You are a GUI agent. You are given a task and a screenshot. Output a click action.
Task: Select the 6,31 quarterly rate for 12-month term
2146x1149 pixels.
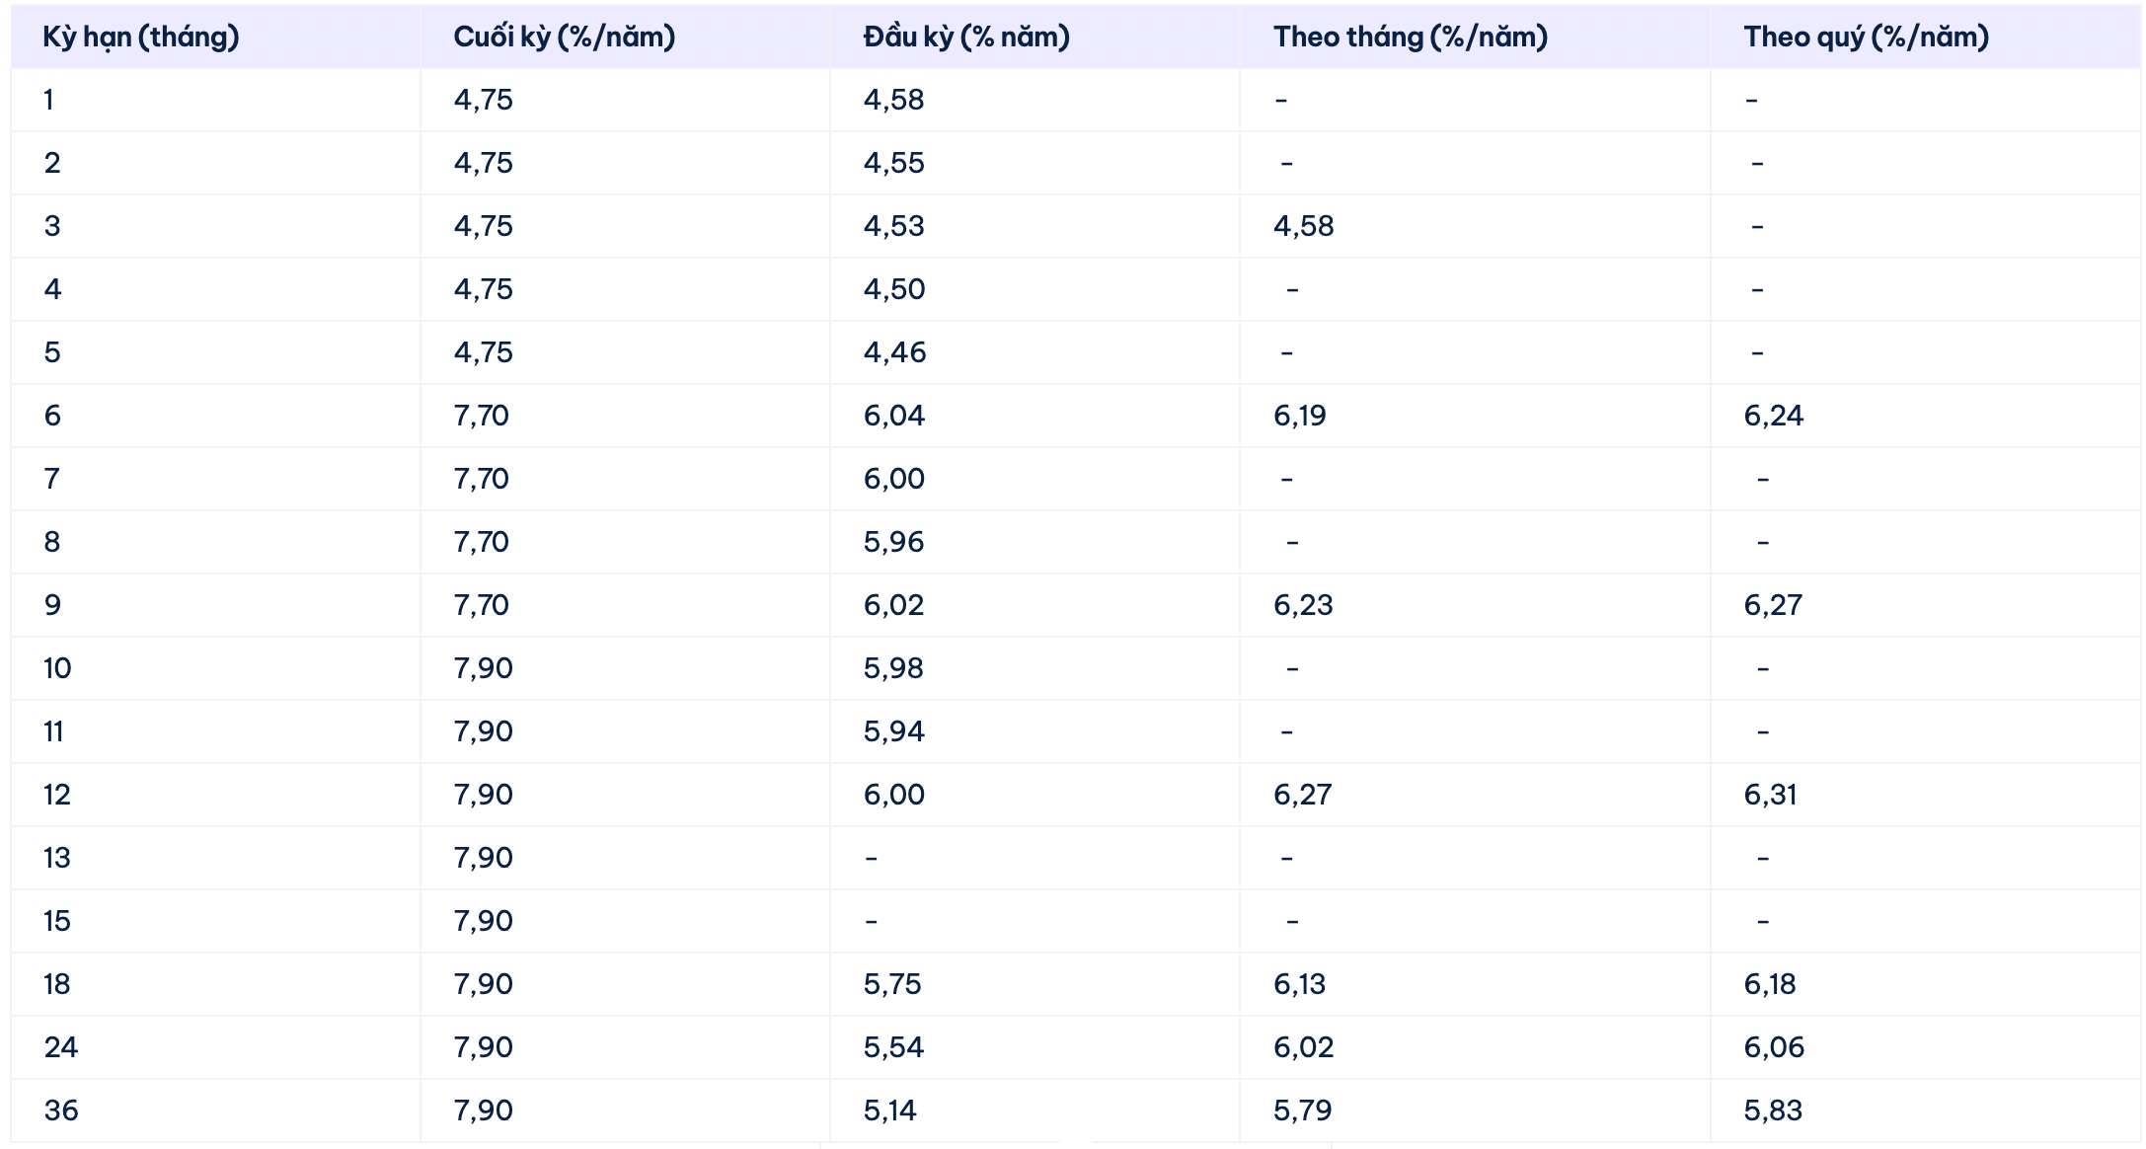pyautogui.click(x=1770, y=795)
